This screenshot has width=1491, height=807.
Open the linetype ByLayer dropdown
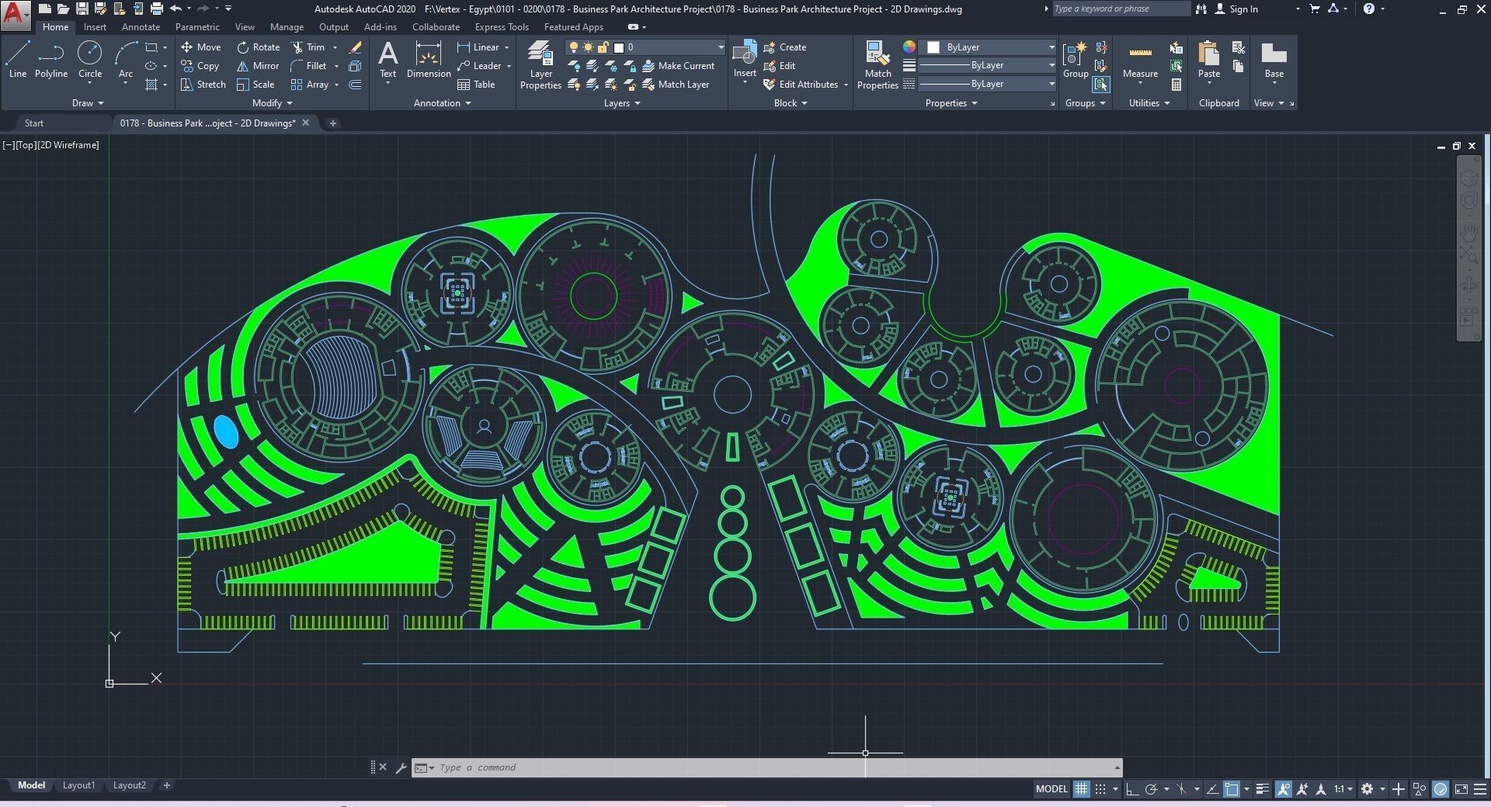988,84
